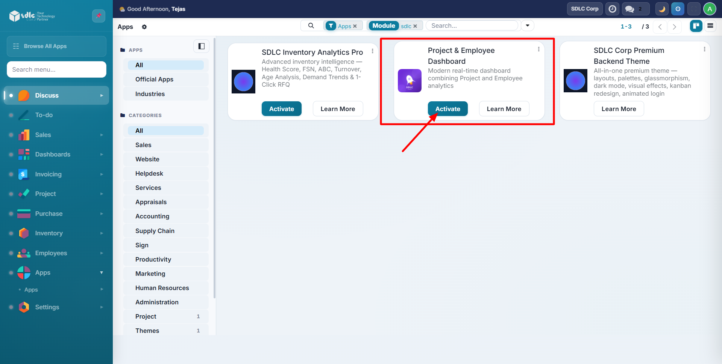Open the activity clock icon
This screenshot has width=722, height=364.
coord(612,9)
